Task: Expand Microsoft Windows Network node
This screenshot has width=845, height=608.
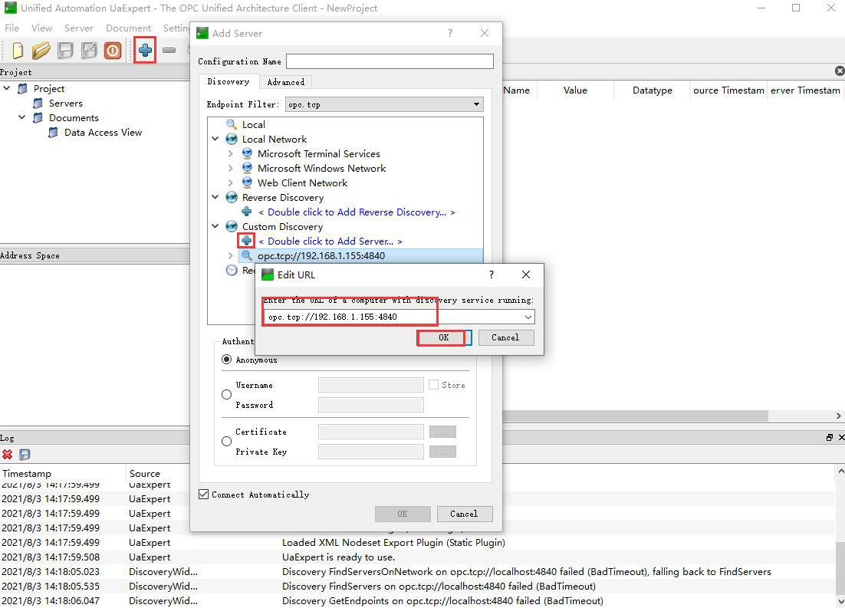Action: (231, 168)
